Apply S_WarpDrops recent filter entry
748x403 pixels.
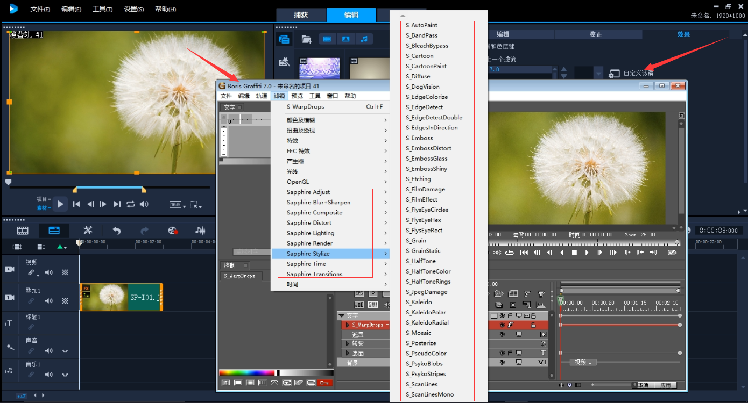(330, 107)
